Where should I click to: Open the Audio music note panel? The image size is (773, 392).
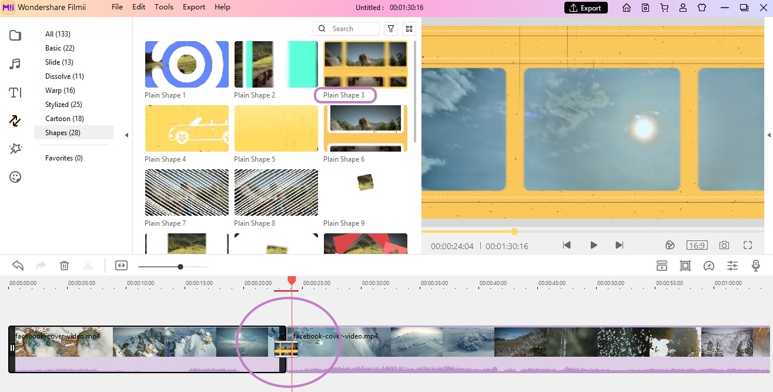[x=15, y=64]
